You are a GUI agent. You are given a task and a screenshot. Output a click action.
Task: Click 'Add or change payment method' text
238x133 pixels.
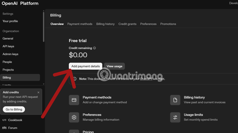click(x=105, y=102)
